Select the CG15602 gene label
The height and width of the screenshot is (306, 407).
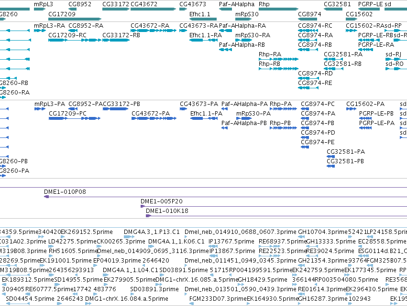(359, 14)
